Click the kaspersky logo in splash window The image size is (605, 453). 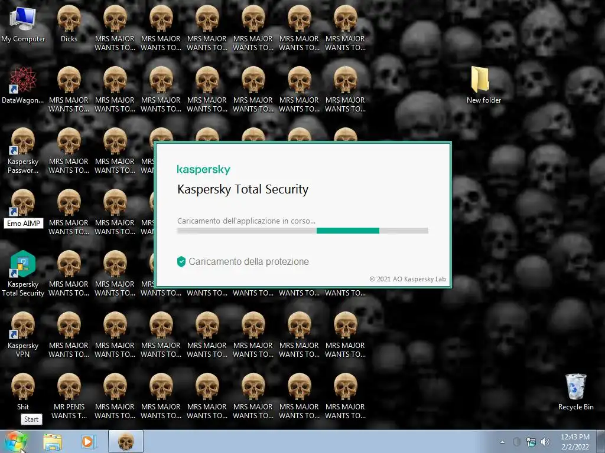204,169
